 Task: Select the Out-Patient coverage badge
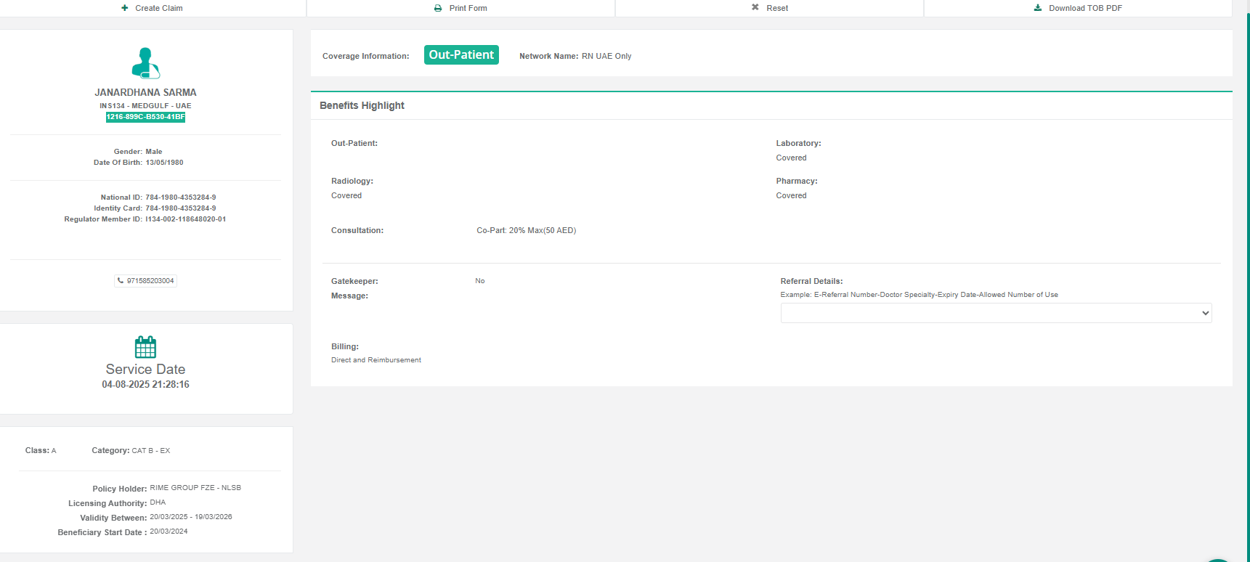[461, 55]
